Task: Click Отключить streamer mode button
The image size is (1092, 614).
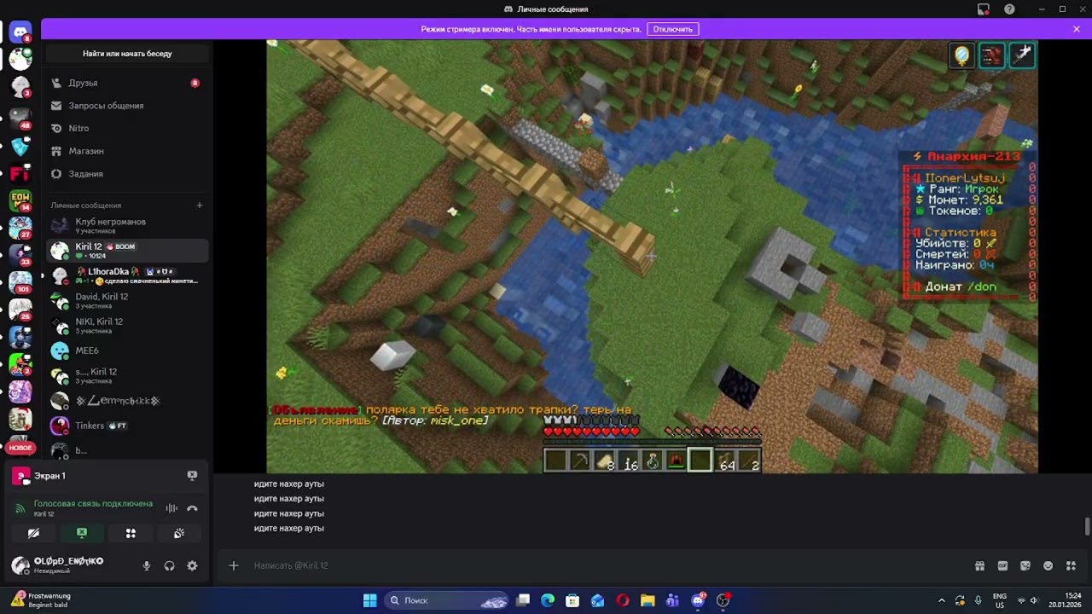Action: pos(672,29)
